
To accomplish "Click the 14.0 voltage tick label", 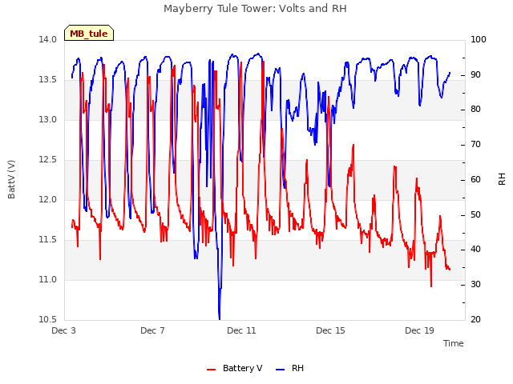I will (48, 39).
